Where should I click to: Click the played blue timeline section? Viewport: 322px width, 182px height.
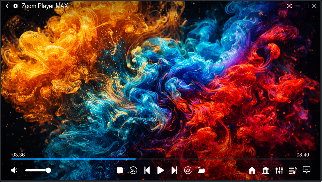[73, 159]
